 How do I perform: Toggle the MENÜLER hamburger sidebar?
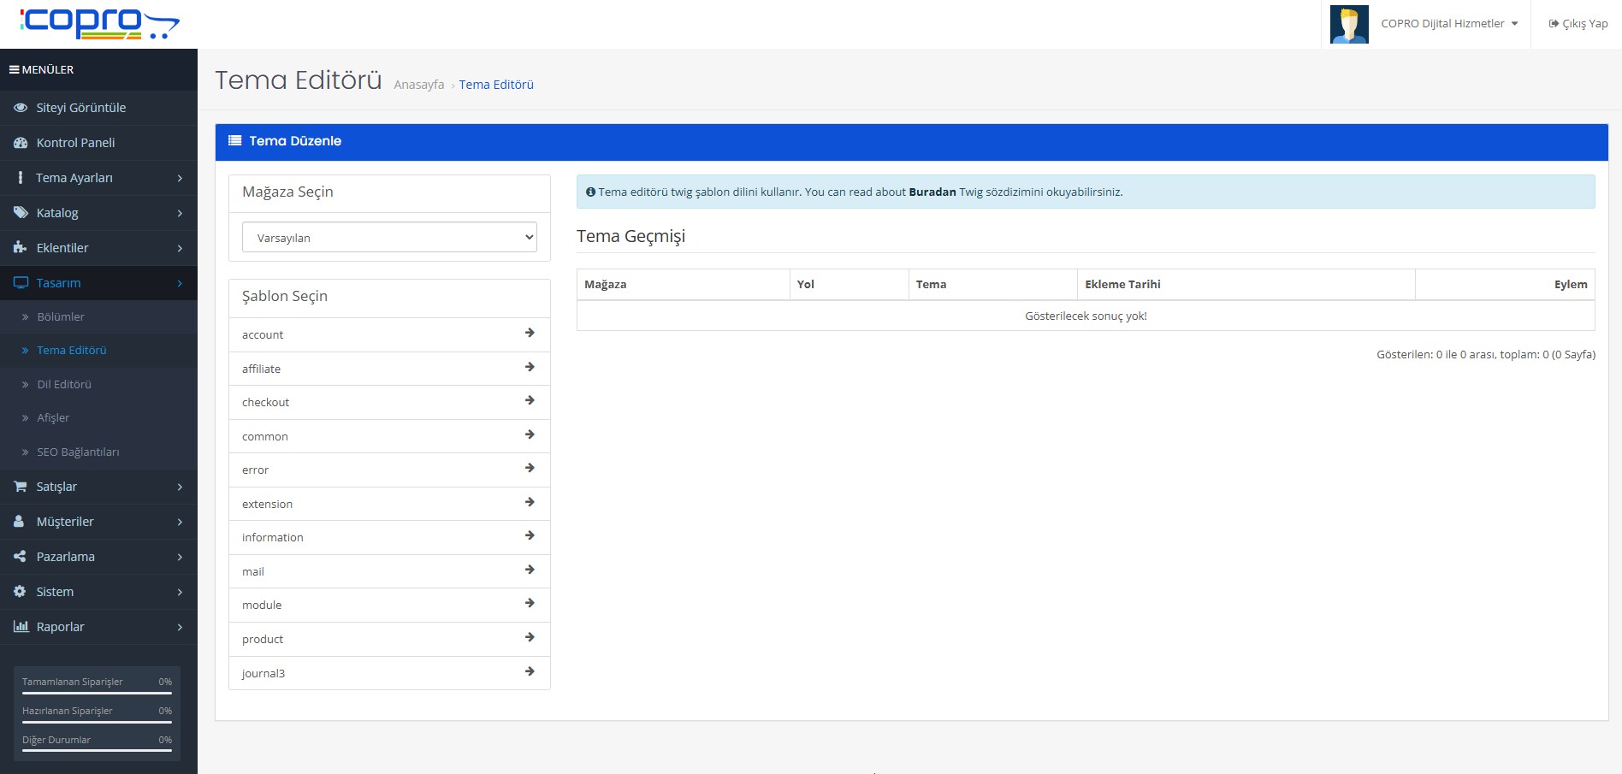point(15,70)
